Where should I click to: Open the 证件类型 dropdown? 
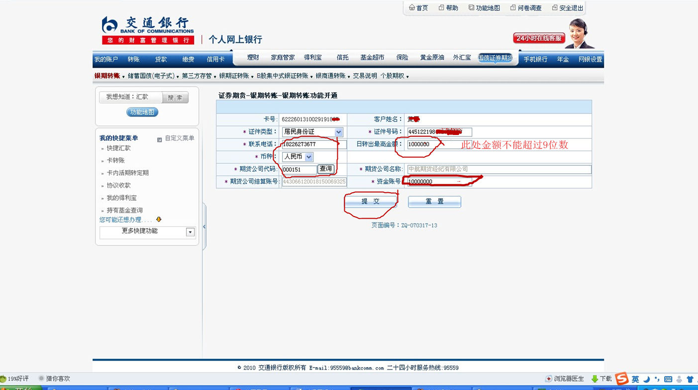pos(338,132)
